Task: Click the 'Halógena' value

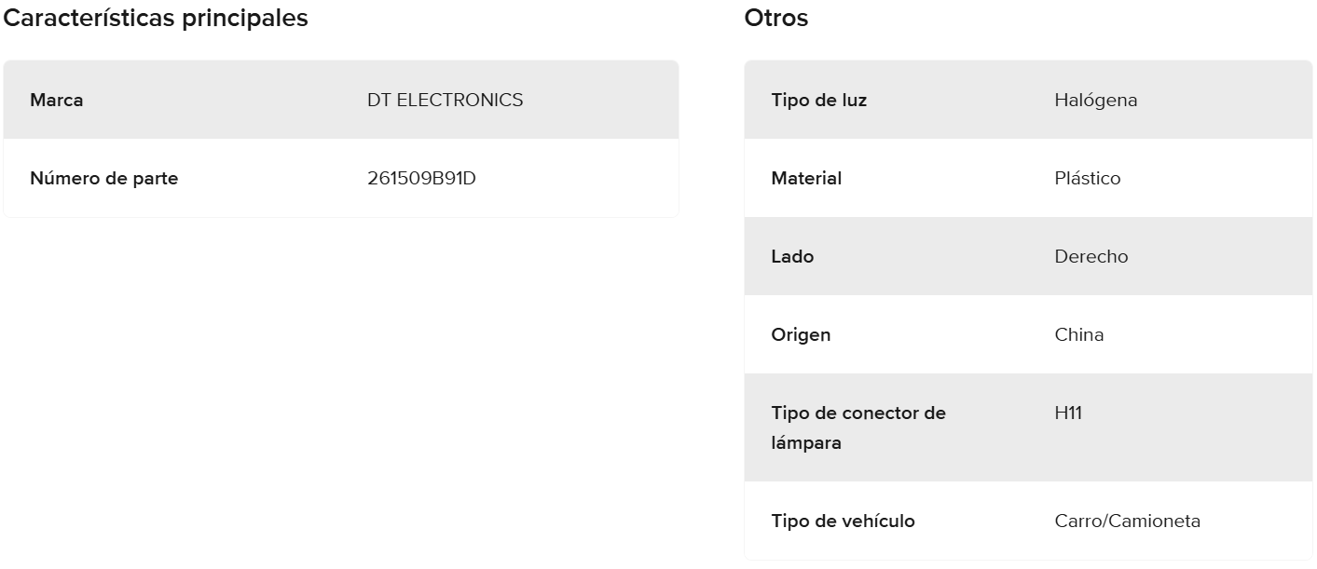Action: point(1095,100)
